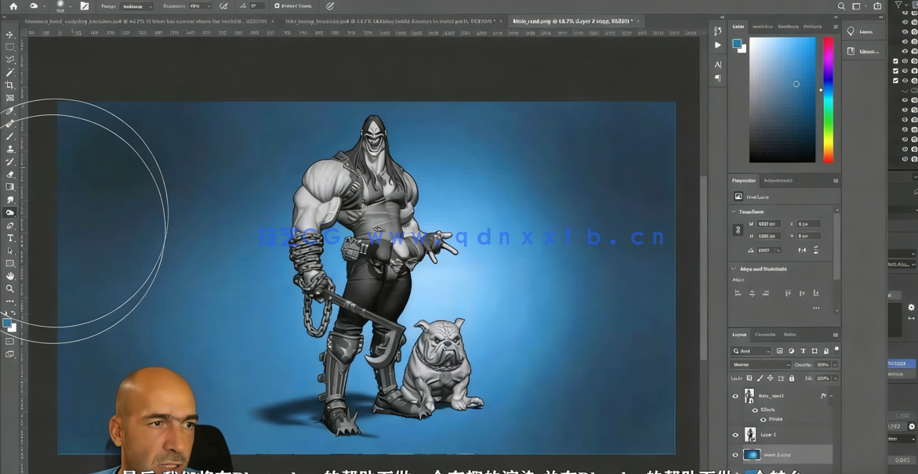Switch to the Adjustments tab in Properties

[778, 180]
